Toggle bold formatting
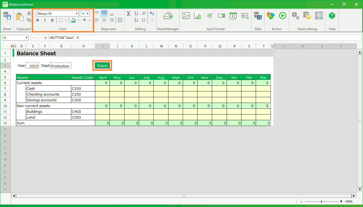363x207 pixels. pyautogui.click(x=38, y=20)
